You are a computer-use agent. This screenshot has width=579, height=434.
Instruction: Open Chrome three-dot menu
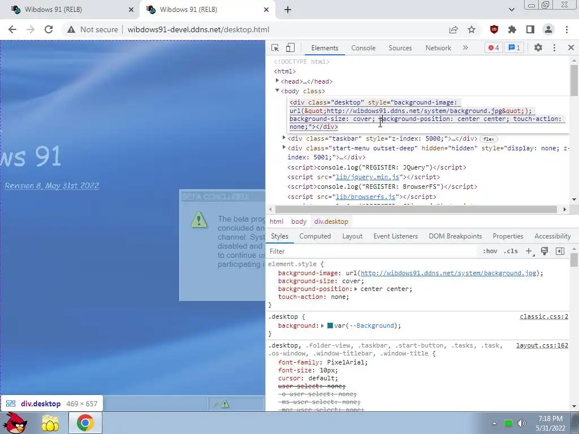567,29
